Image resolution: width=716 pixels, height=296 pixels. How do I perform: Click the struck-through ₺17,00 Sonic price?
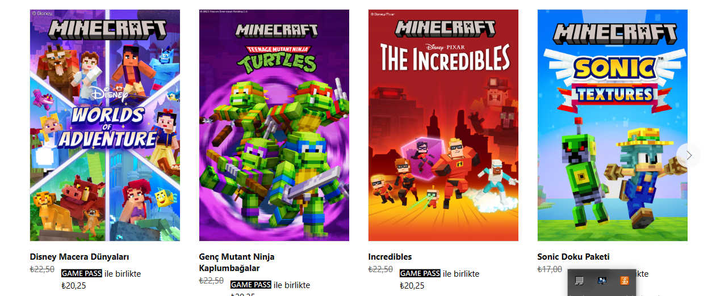pos(550,269)
